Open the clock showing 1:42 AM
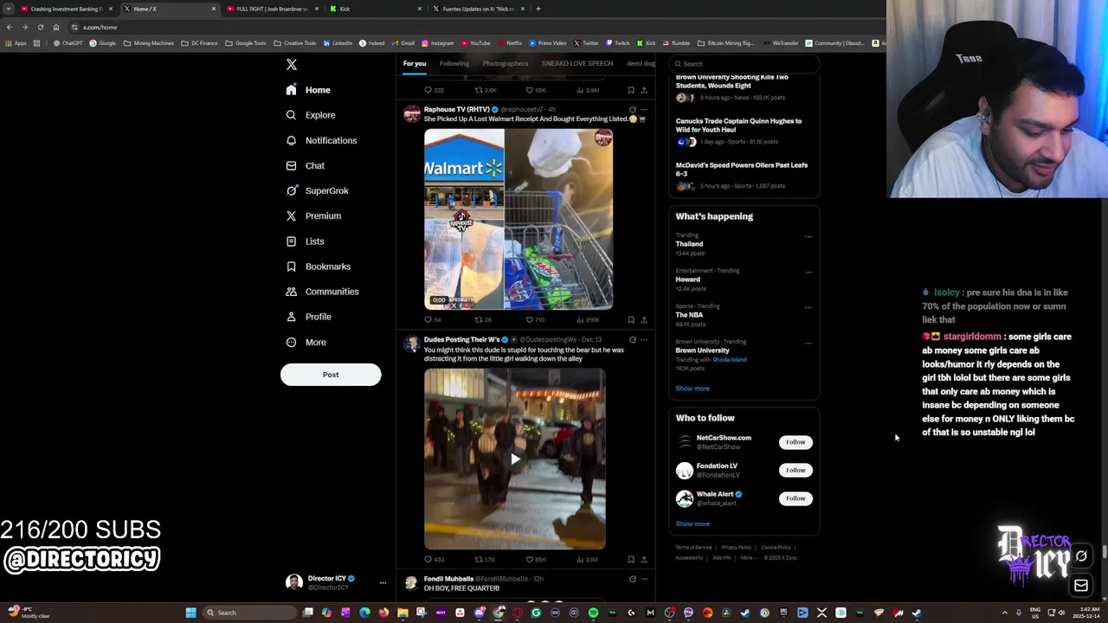 coord(1085,613)
